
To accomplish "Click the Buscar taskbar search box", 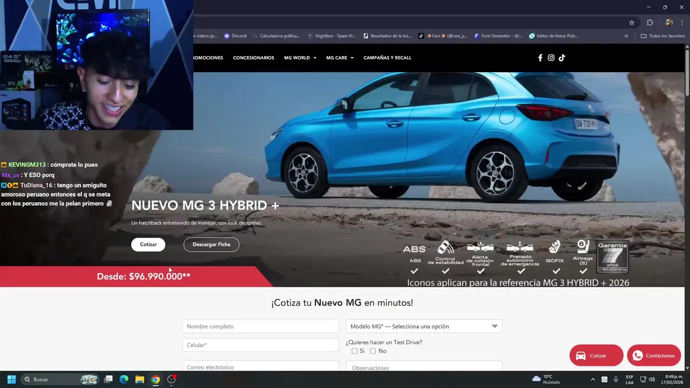I will pos(60,379).
